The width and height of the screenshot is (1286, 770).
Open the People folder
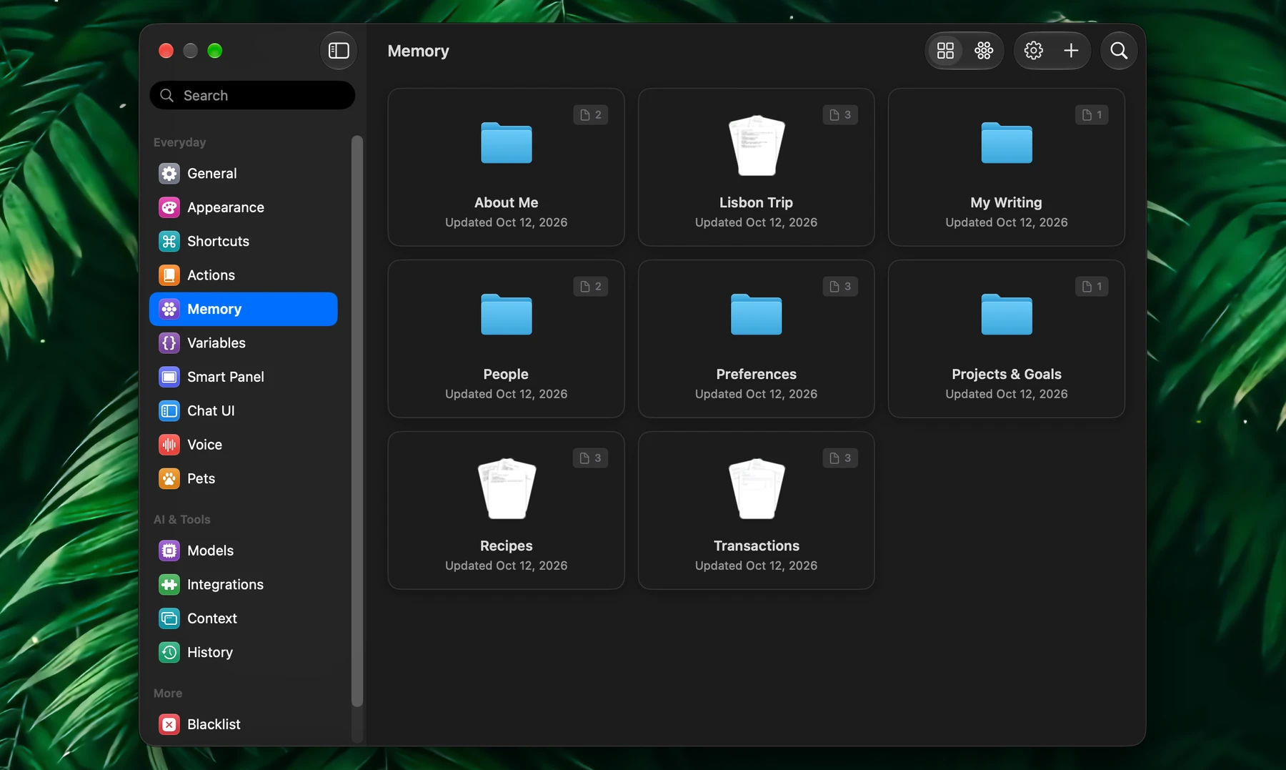506,339
